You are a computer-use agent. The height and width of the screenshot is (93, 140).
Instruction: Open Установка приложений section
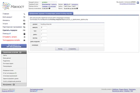tap(10, 76)
